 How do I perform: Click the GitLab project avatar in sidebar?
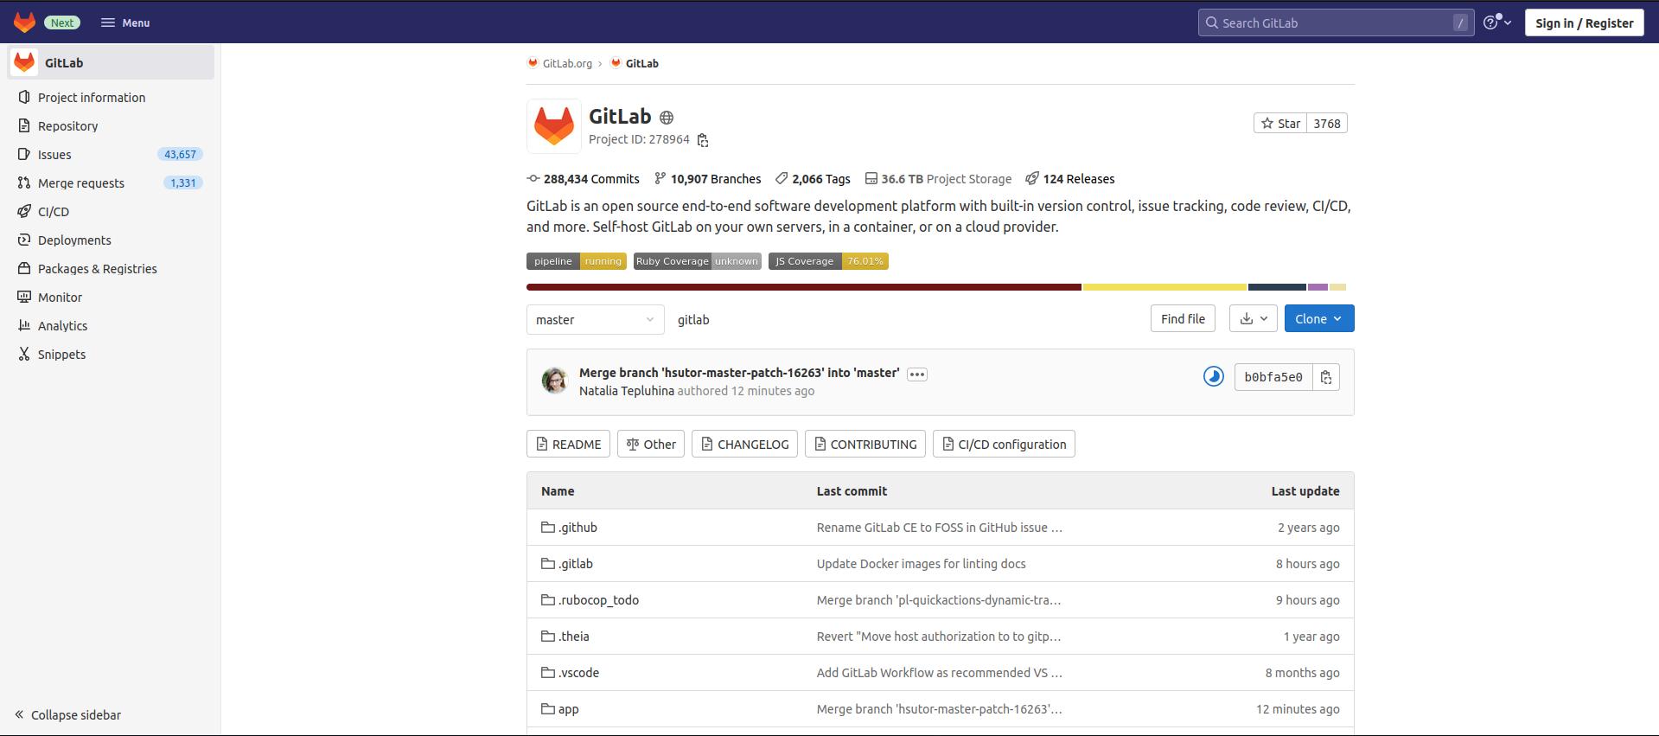[25, 62]
